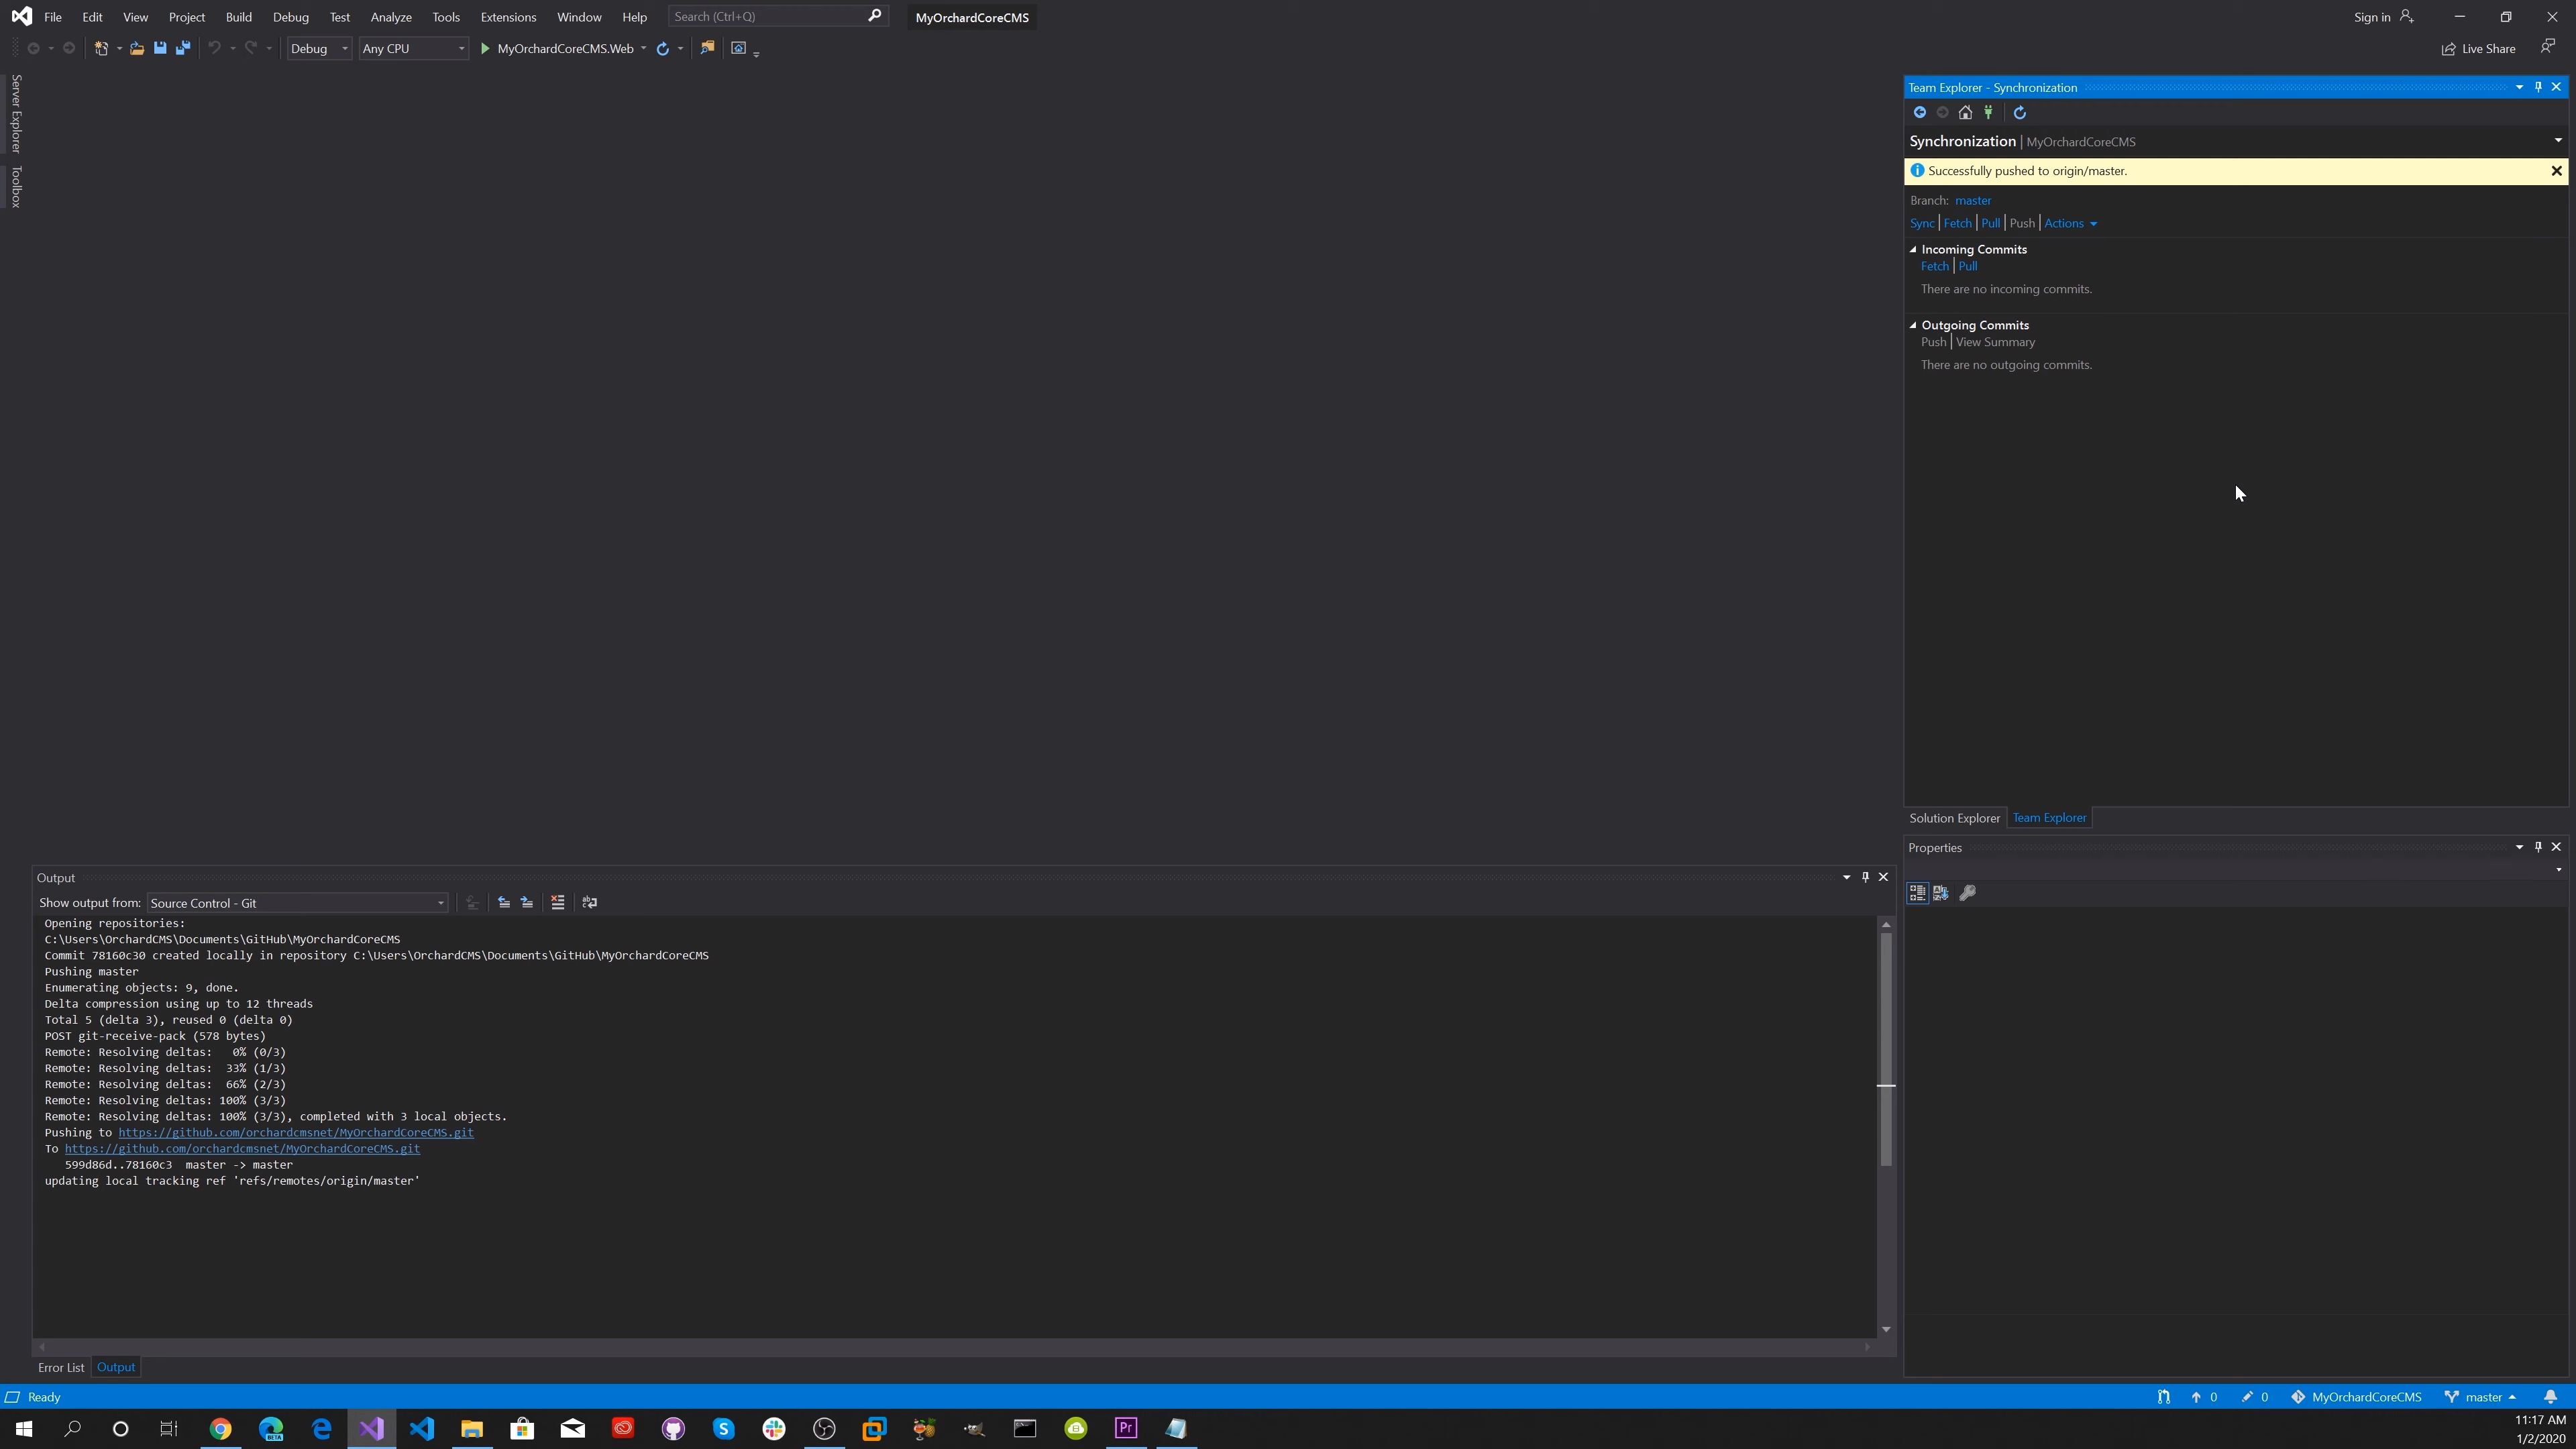This screenshot has height=1449, width=2576.
Task: Open the Debug configuration dropdown
Action: 319,48
